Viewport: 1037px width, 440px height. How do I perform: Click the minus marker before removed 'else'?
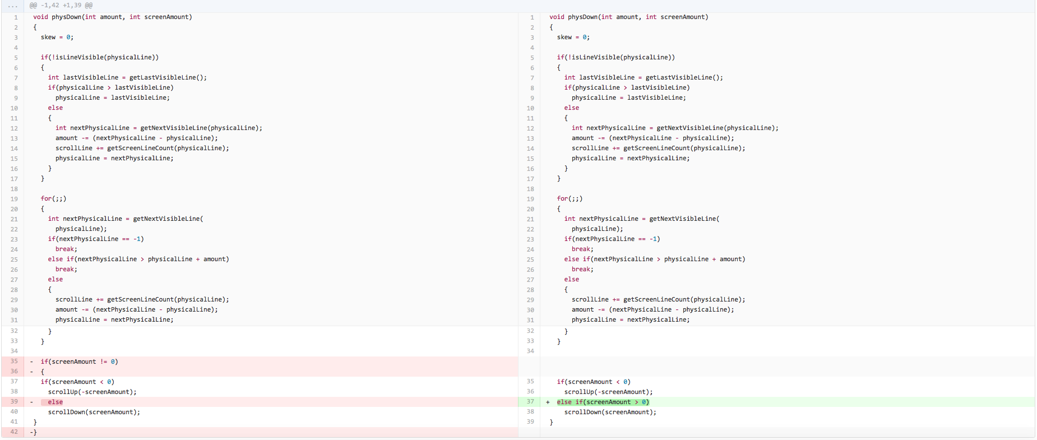tap(31, 402)
